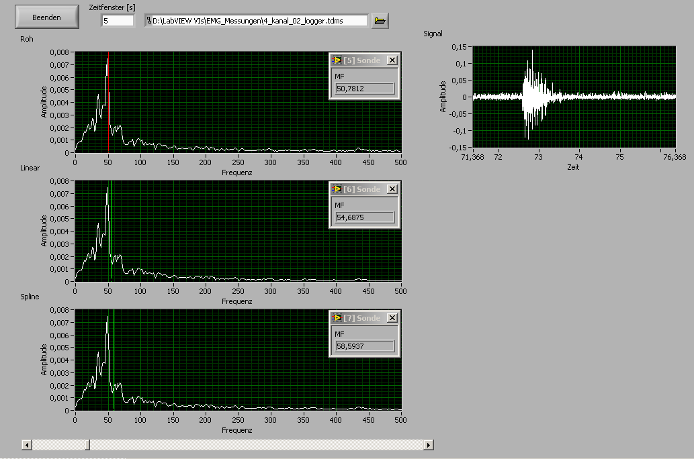Click the 0,15 y-axis maximum on Signal graph
The height and width of the screenshot is (459, 694).
click(459, 47)
